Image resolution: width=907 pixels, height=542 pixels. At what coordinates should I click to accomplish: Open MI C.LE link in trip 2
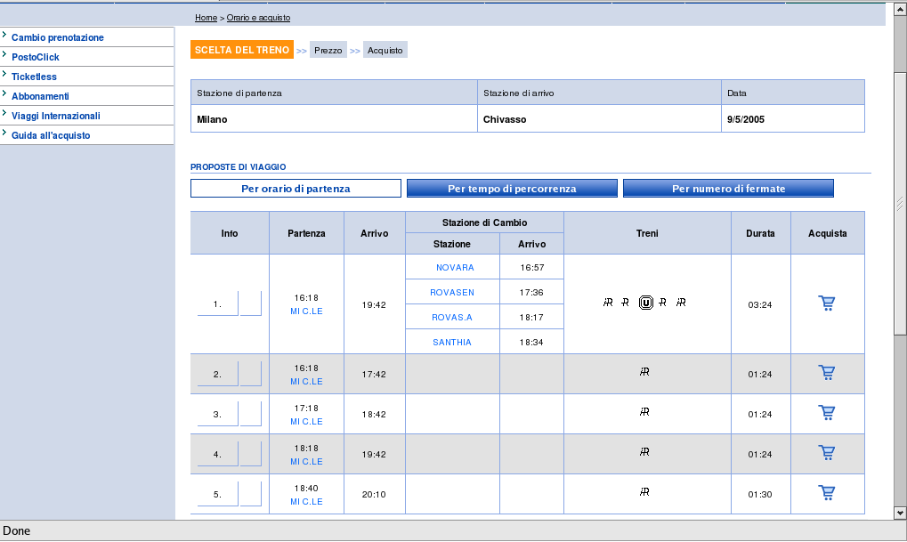pyautogui.click(x=306, y=382)
